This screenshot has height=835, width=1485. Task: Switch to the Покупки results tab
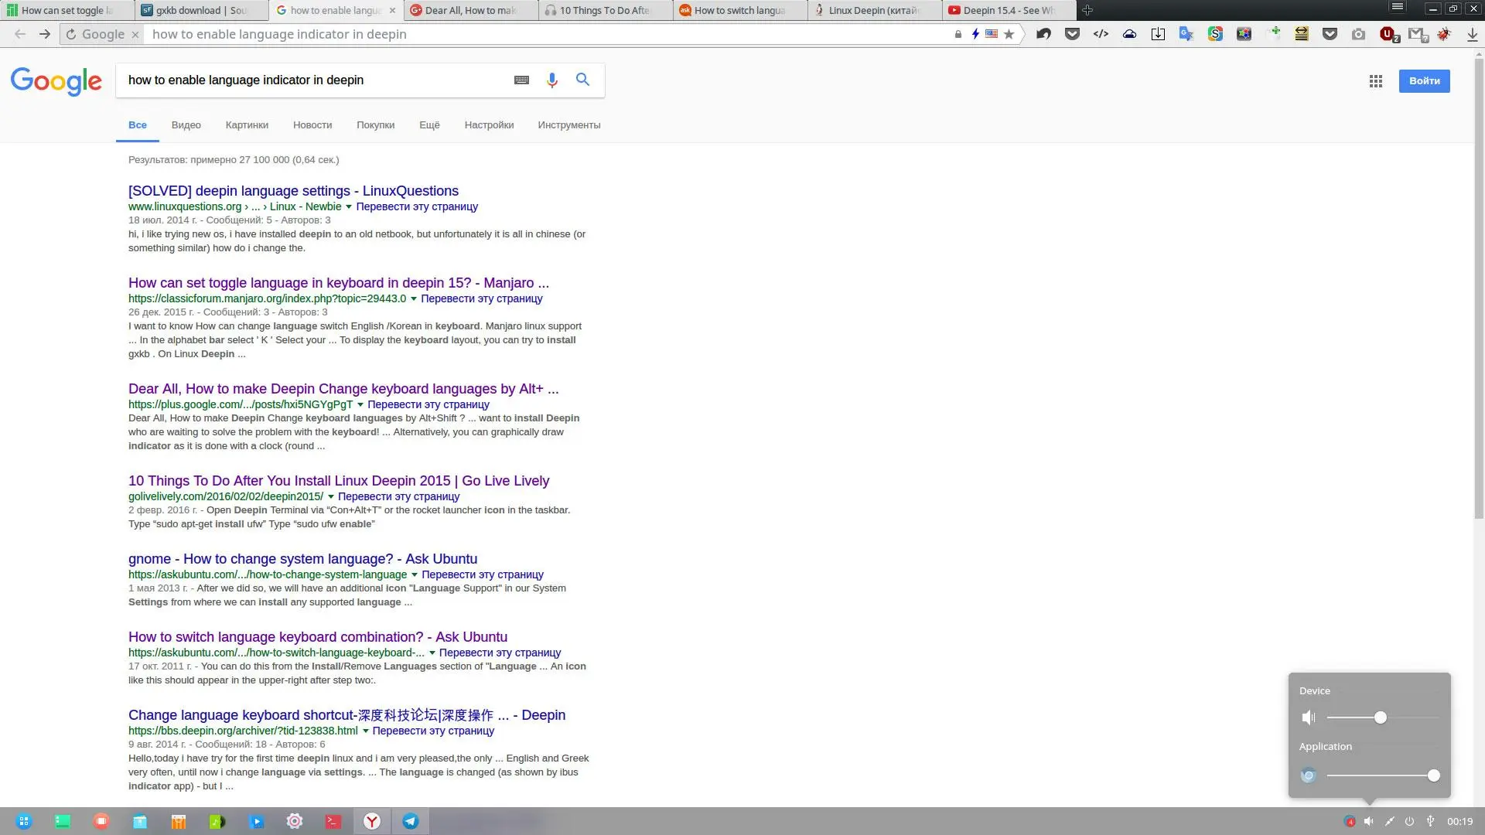pos(376,125)
